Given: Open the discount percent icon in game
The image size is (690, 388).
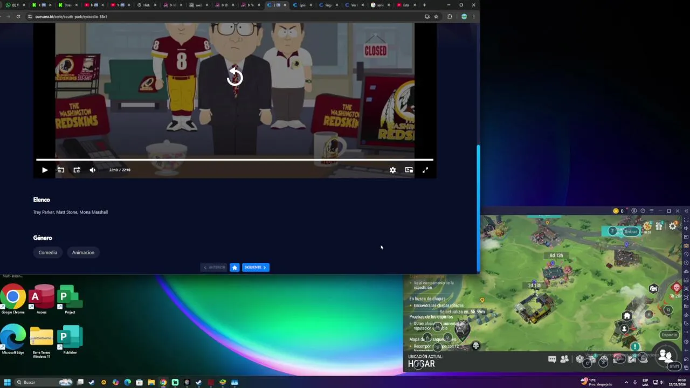Looking at the screenshot, I should click(x=647, y=225).
